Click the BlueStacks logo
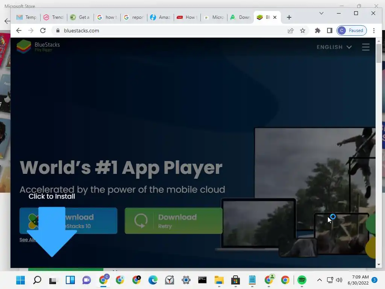 [38, 46]
